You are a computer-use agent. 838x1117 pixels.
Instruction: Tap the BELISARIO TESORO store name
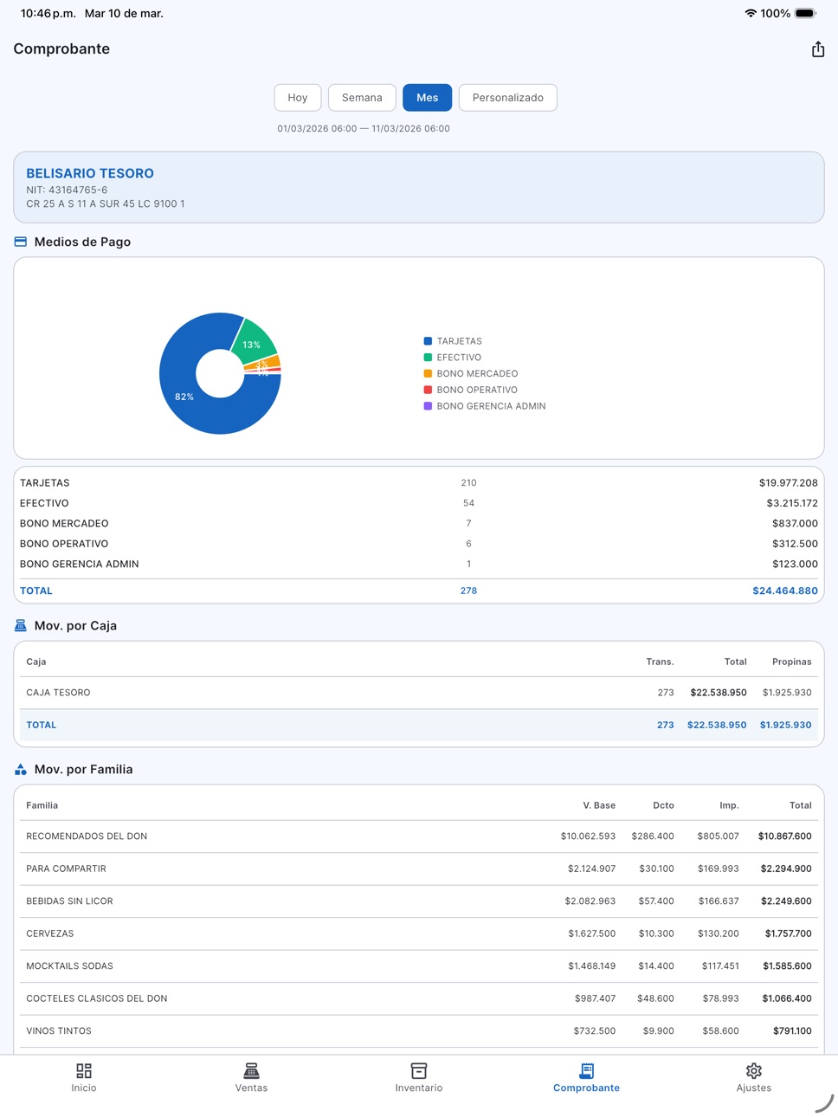tap(90, 173)
